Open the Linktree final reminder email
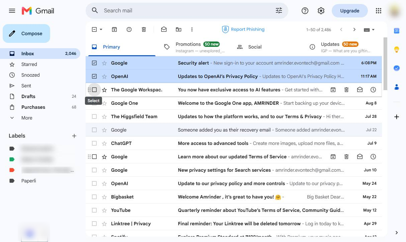Image resolution: width=406 pixels, height=242 pixels. pyautogui.click(x=234, y=224)
